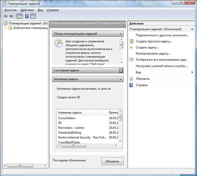This screenshot has height=176, width=197.
Task: Click the Обновить button at the bottom
Action: point(112,161)
